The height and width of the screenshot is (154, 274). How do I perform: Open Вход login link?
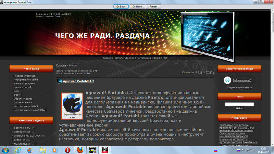point(157,58)
